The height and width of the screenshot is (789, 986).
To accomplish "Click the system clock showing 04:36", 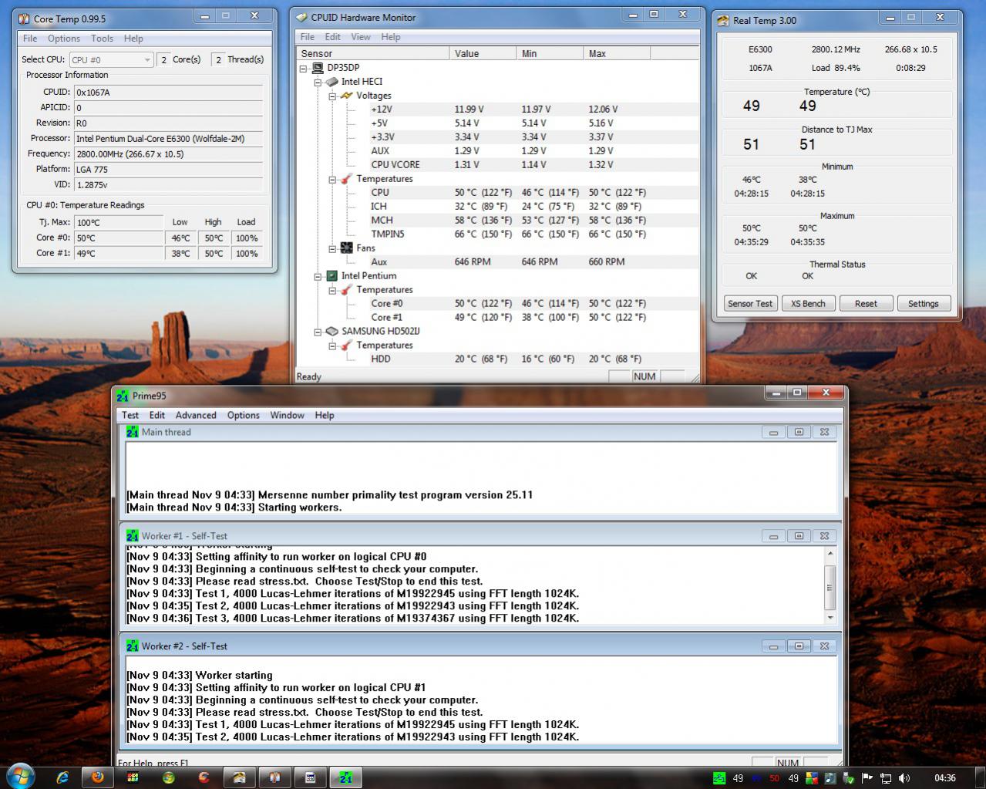I will coord(944,778).
